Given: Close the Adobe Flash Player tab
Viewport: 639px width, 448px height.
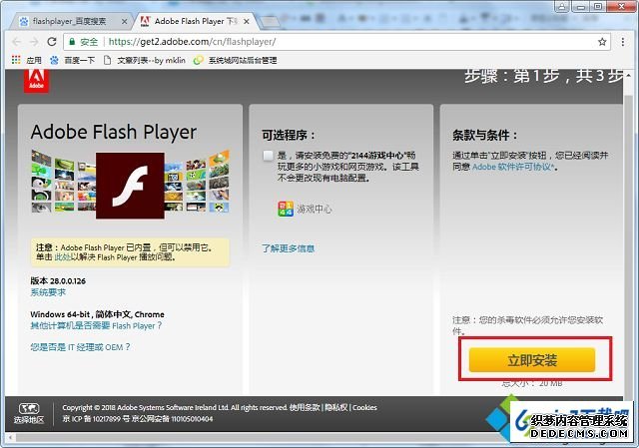Looking at the screenshot, I should [x=247, y=22].
